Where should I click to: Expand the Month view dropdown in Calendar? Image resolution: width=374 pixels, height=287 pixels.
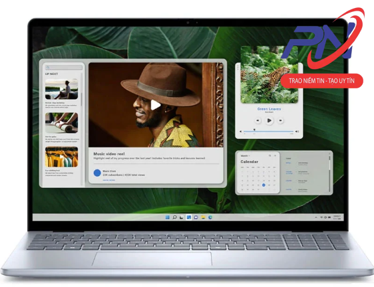(x=245, y=155)
